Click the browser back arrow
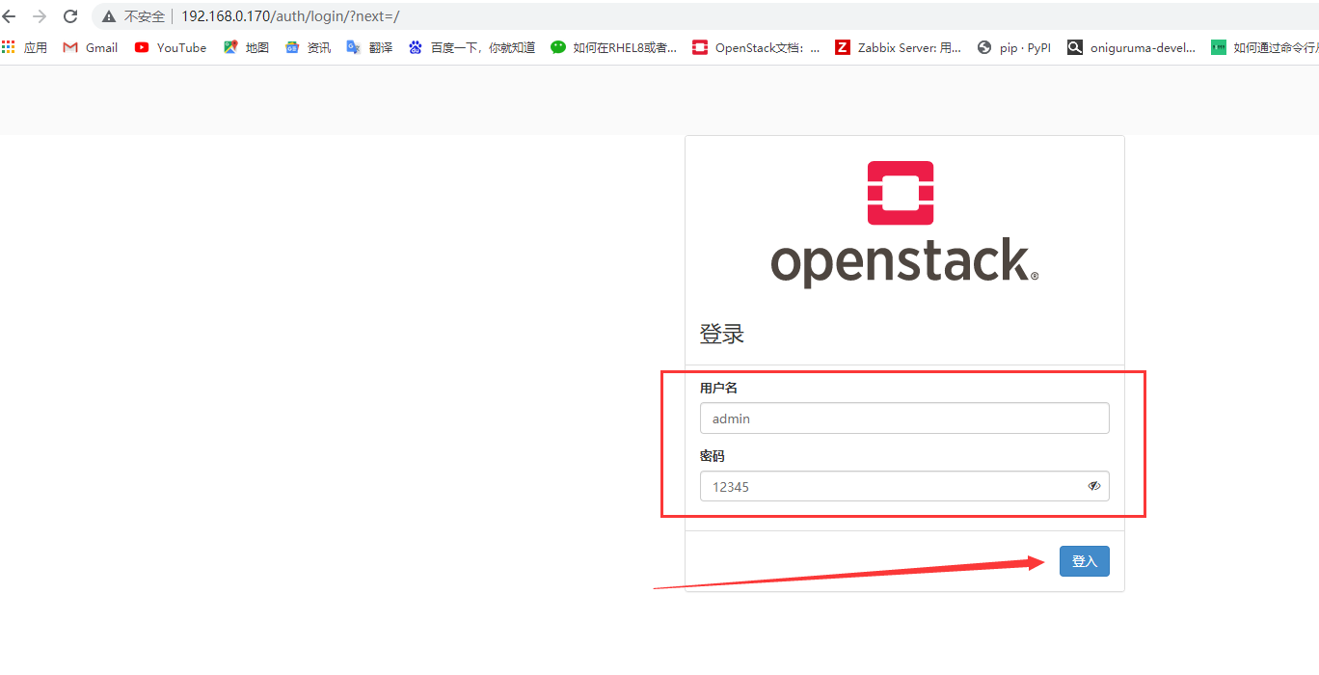This screenshot has height=675, width=1319. [x=10, y=16]
